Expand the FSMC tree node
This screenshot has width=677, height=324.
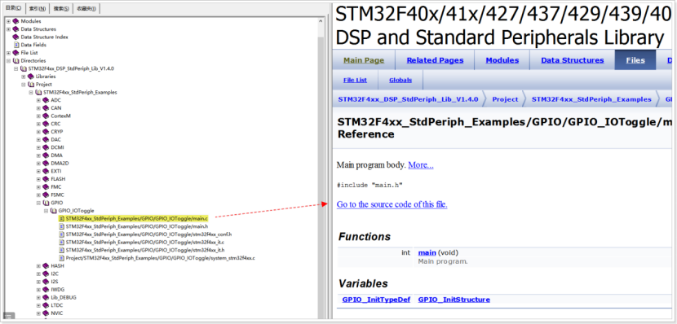click(x=38, y=195)
